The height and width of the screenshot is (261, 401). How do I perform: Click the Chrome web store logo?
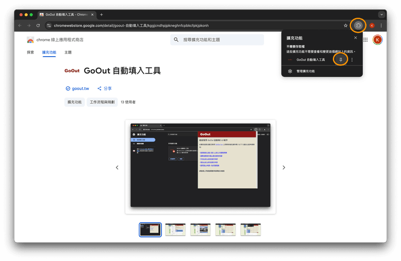pyautogui.click(x=30, y=40)
